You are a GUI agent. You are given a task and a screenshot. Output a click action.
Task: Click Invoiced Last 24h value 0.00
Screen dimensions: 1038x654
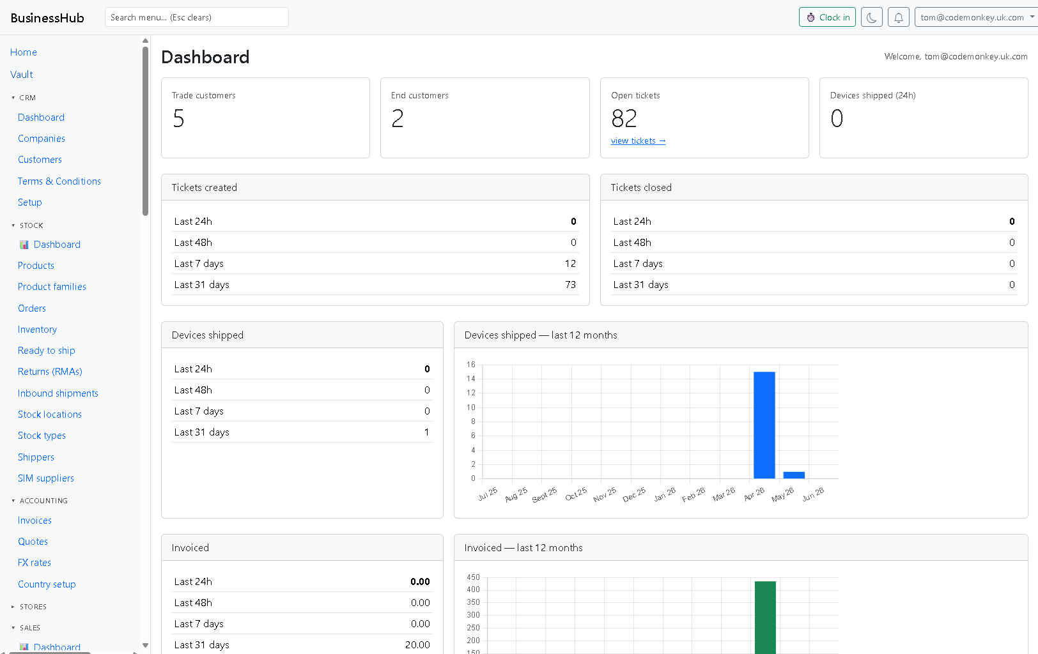pos(420,582)
